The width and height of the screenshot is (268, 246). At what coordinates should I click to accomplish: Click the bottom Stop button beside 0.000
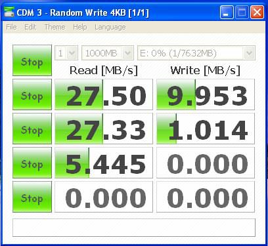(x=32, y=197)
